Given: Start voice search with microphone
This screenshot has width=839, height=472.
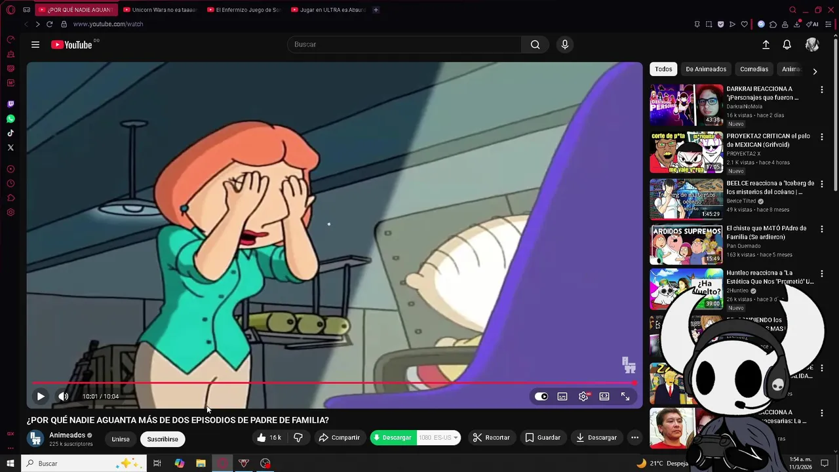Looking at the screenshot, I should tap(565, 45).
